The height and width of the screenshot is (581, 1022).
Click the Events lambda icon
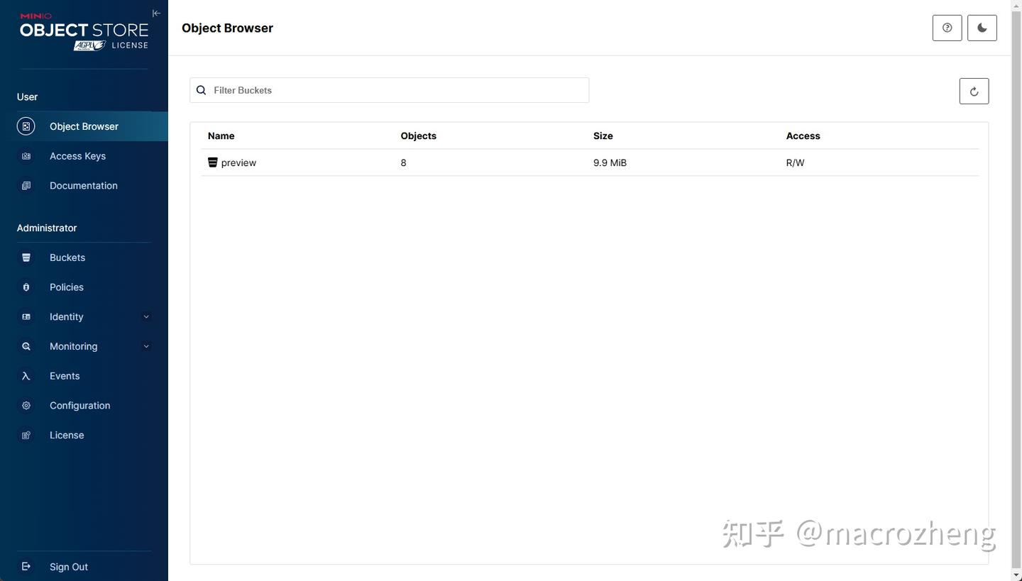26,375
